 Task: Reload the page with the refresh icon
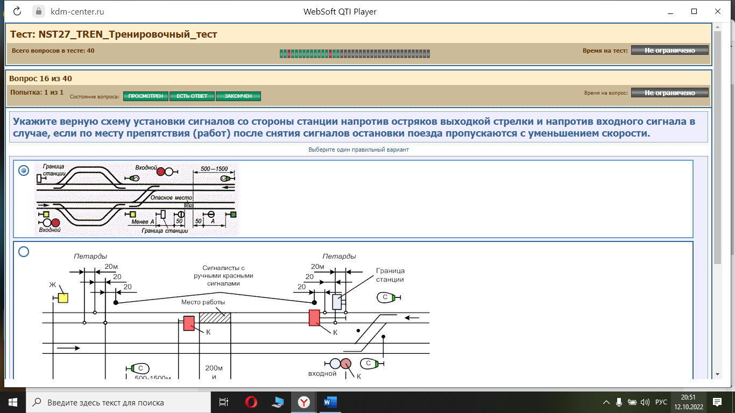[17, 11]
